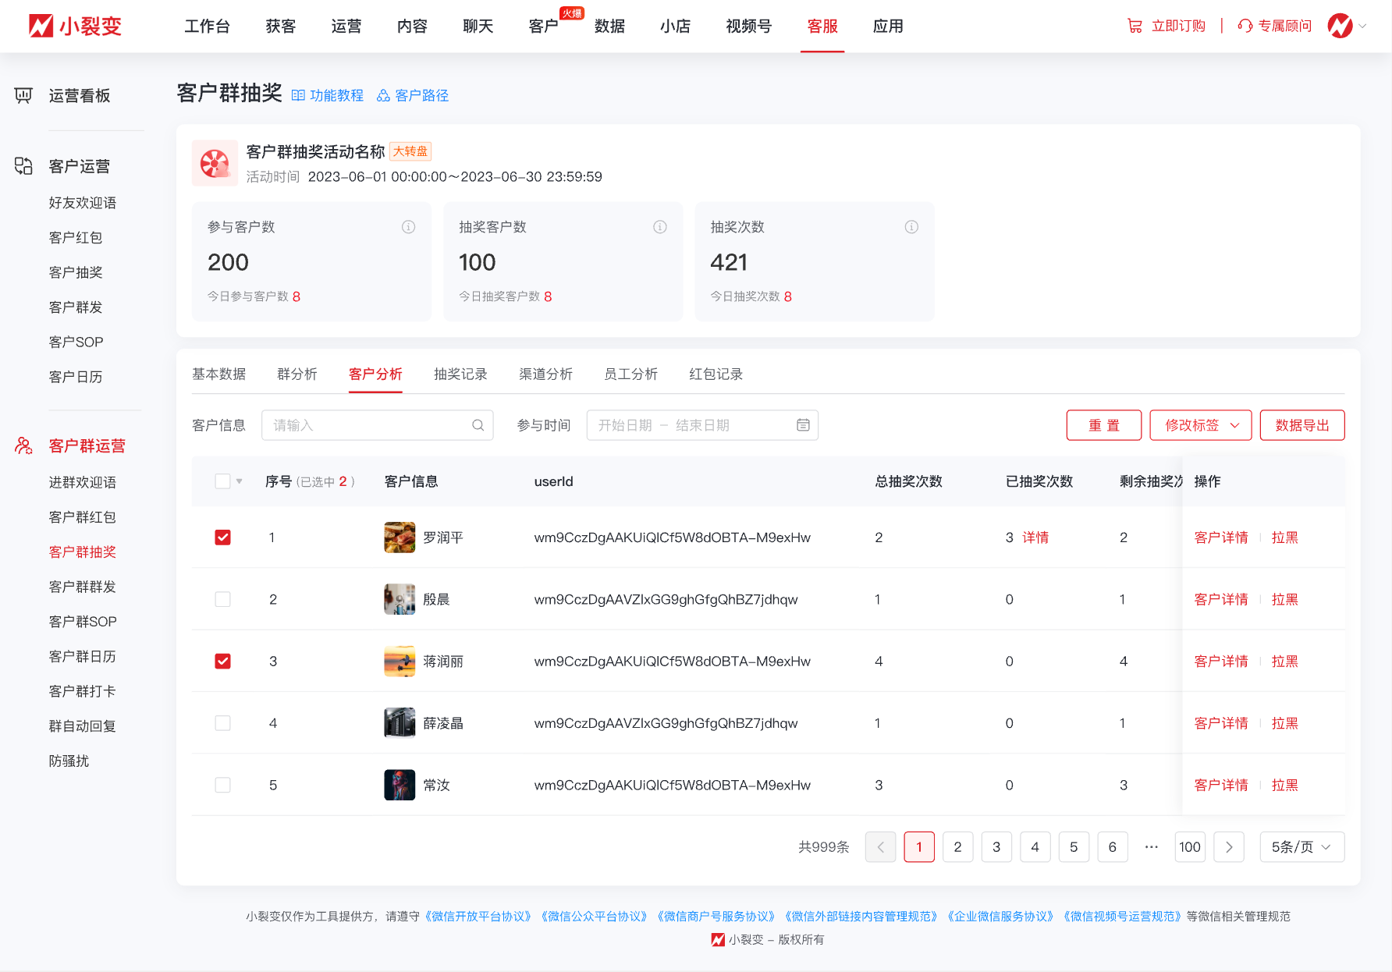Go to next page arrow in pagination
Screen dimensions: 1392x972
pos(1229,847)
